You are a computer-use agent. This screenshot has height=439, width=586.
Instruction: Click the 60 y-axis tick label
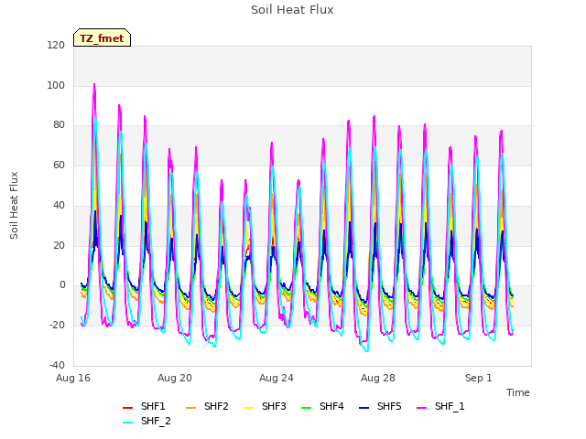pos(59,166)
